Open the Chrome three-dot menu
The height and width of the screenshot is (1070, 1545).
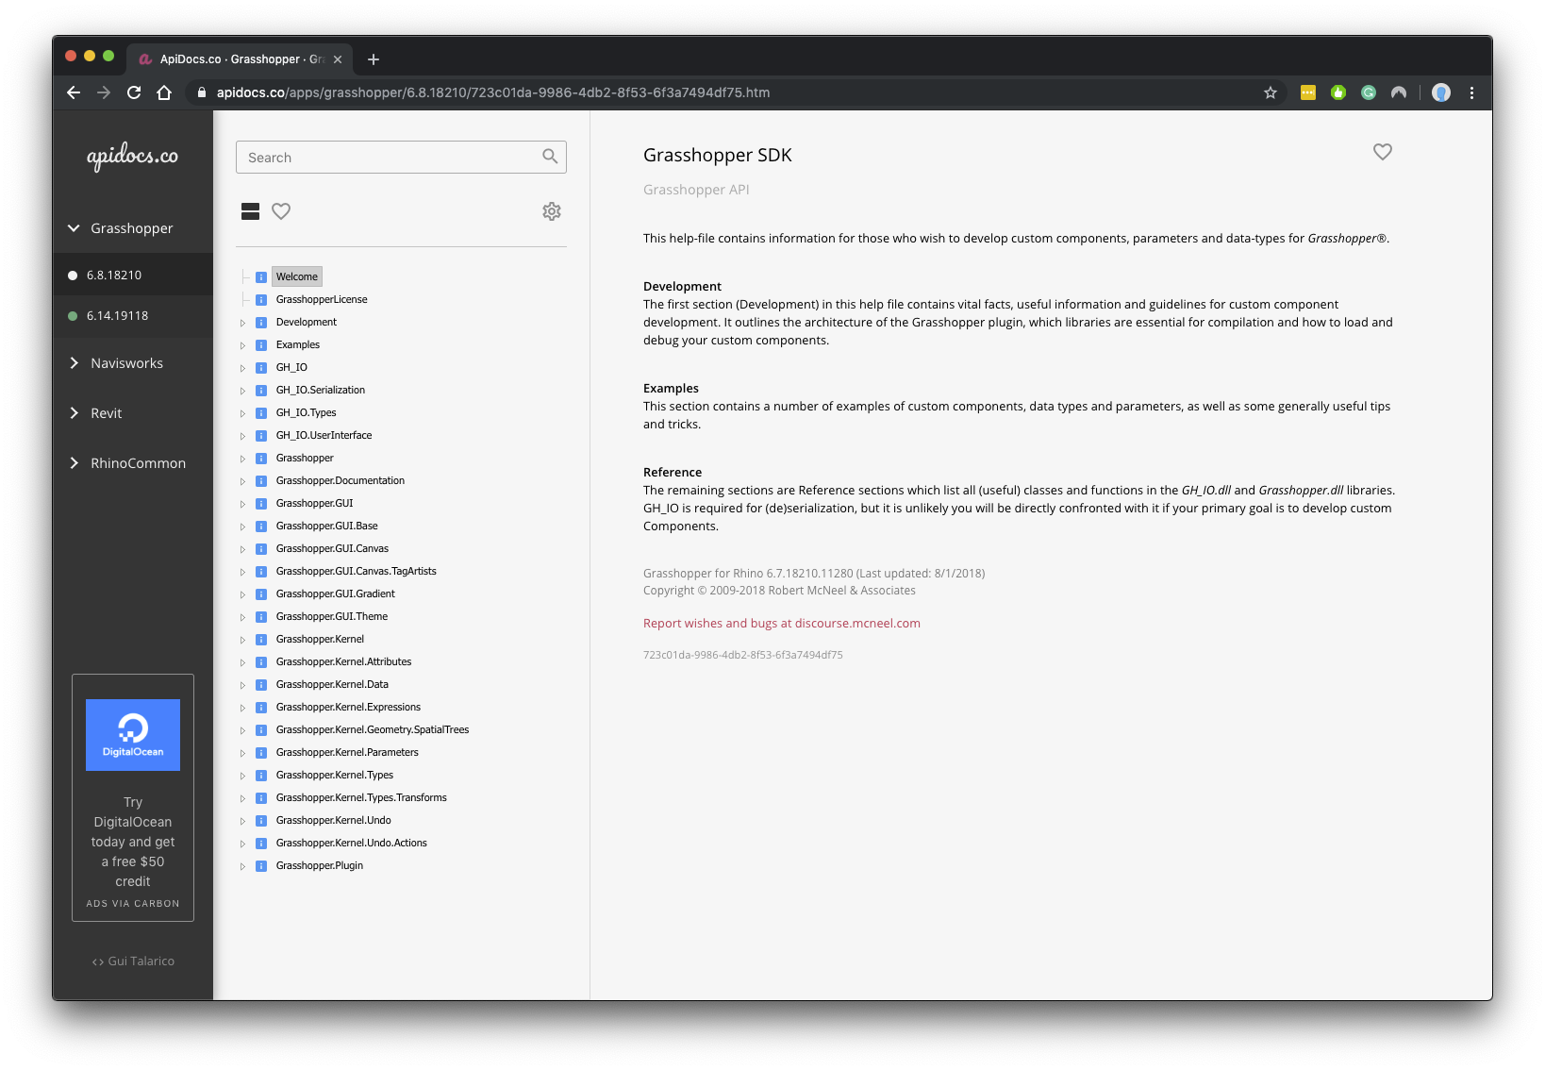point(1471,92)
